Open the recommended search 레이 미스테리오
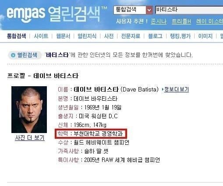 (x=209, y=21)
